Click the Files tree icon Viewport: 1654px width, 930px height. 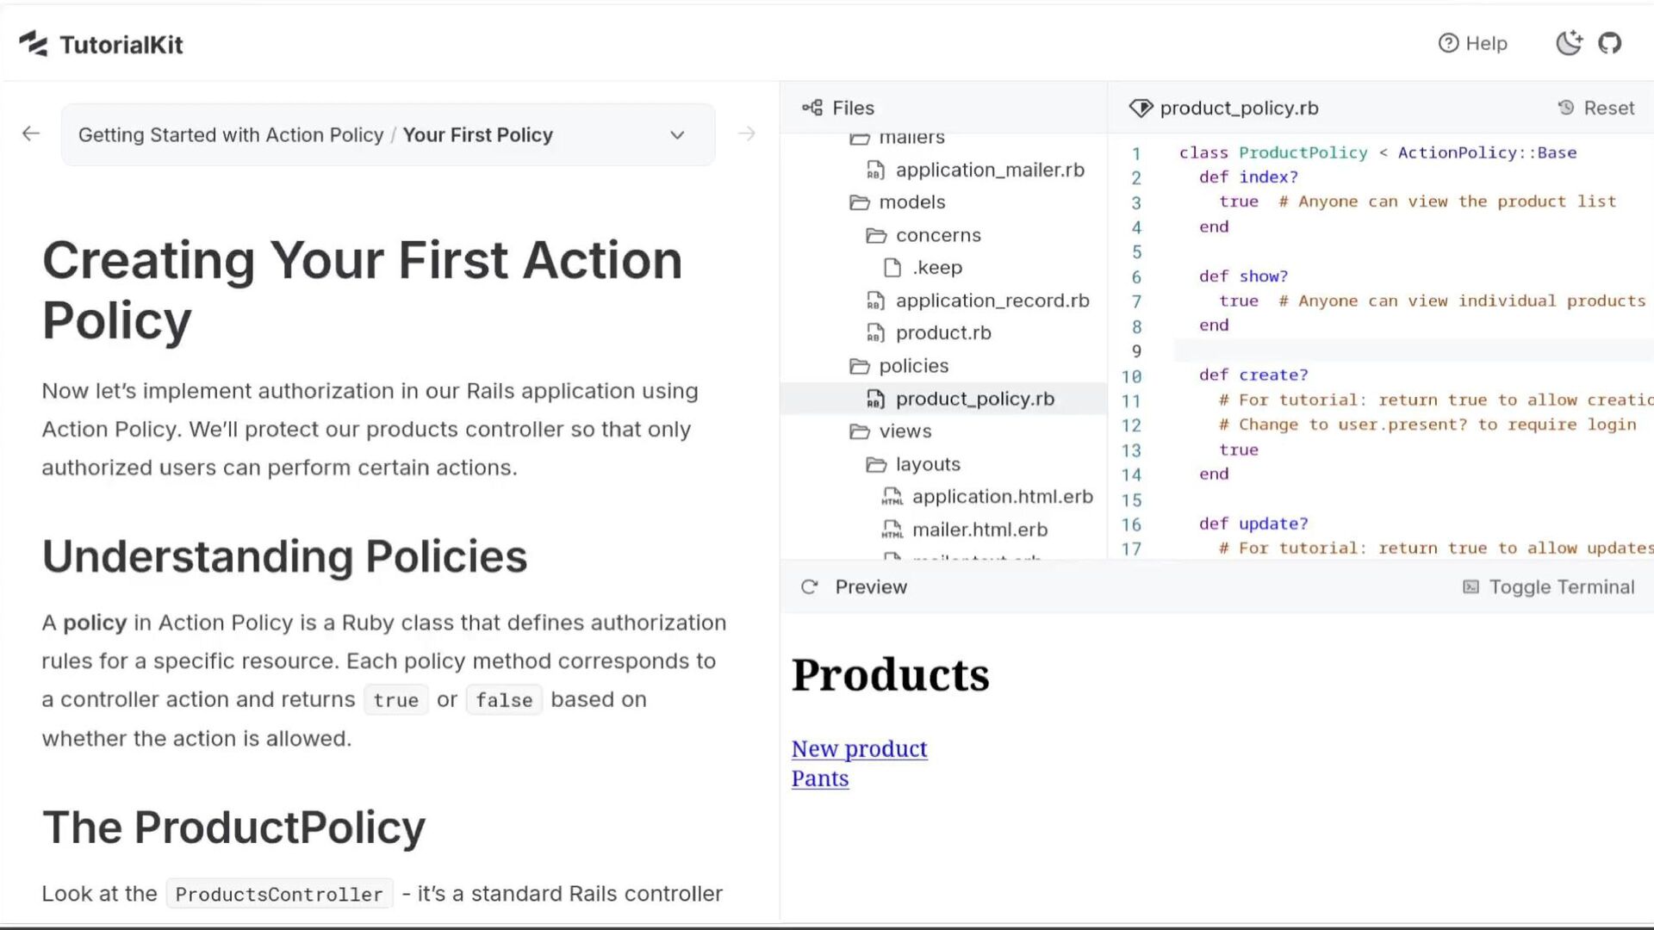click(812, 108)
